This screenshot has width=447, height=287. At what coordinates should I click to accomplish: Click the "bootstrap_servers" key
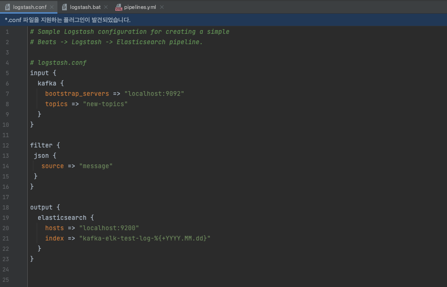(77, 93)
